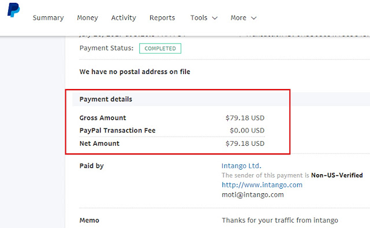Select the moti@intango.com email text
Viewport: 370px width, 228px height.
pyautogui.click(x=253, y=194)
